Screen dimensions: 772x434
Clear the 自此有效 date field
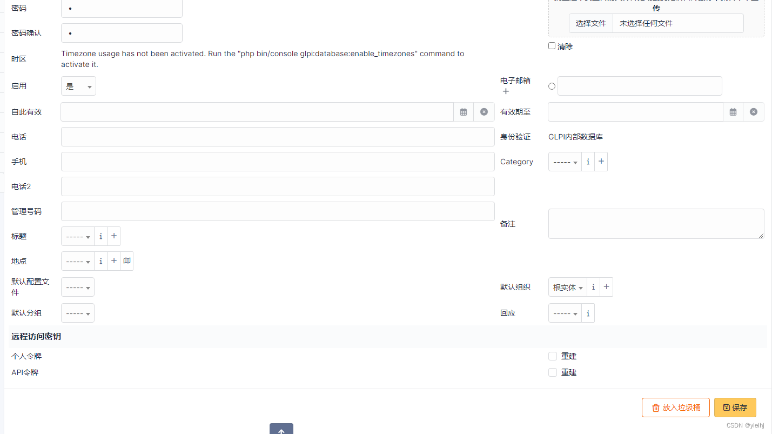484,112
